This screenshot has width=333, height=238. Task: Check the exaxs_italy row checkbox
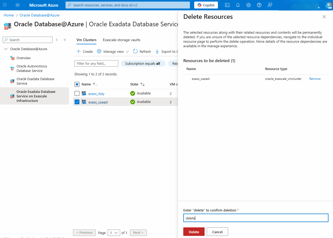77,93
